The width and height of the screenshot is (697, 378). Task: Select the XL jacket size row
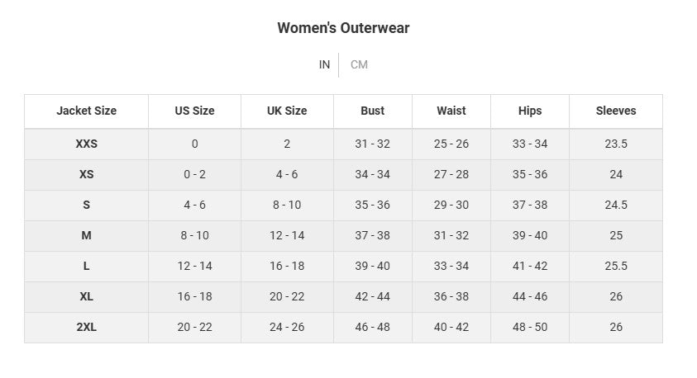[86, 296]
